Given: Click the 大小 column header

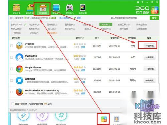Looking at the screenshot, I should click(97, 38).
